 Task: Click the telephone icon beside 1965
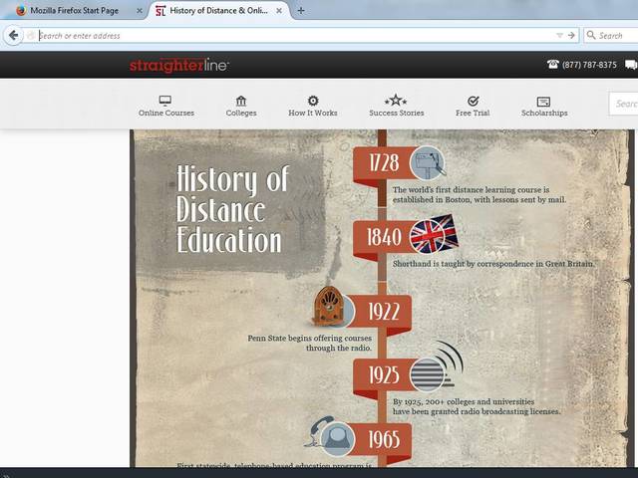330,435
